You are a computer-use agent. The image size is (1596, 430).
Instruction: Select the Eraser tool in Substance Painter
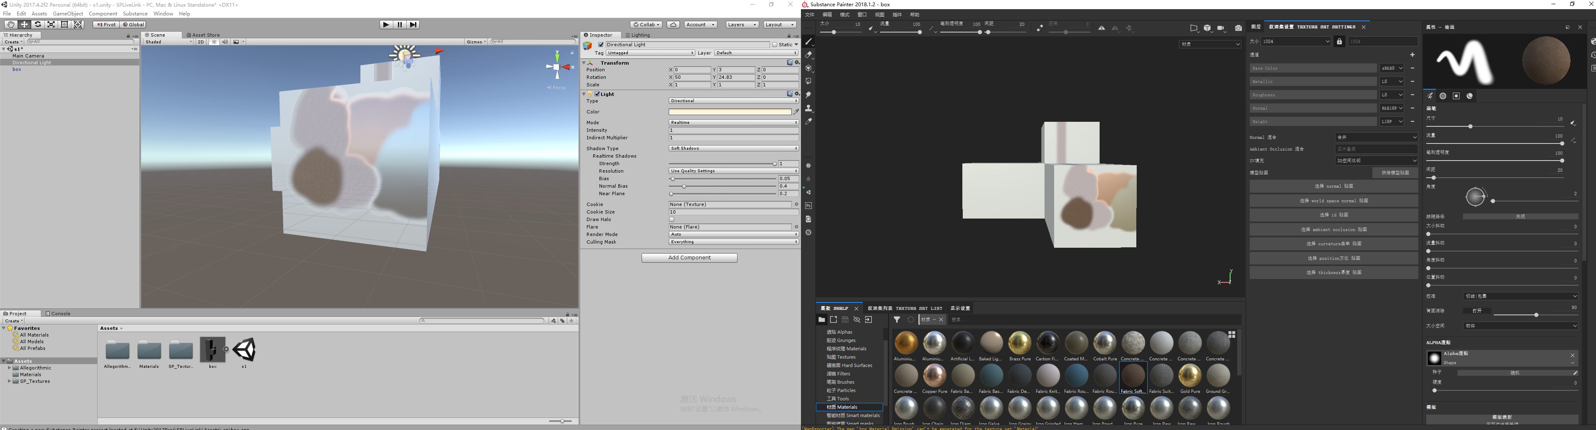click(809, 55)
